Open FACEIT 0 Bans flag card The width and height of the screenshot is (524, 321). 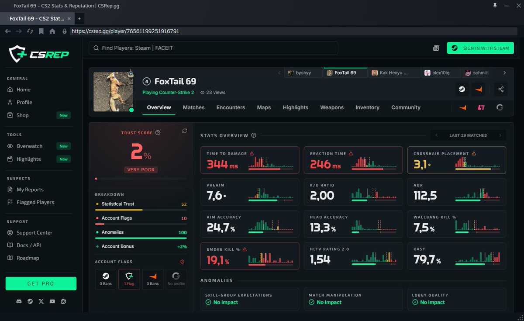(153, 280)
